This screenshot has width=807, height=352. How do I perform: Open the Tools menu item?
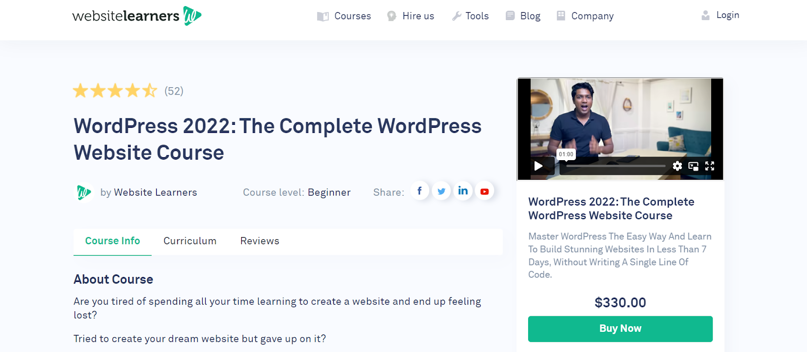[x=477, y=16]
